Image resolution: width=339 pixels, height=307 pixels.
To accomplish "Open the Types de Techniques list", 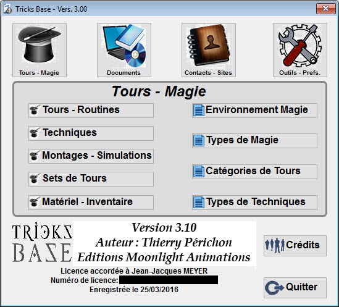I will 254,202.
